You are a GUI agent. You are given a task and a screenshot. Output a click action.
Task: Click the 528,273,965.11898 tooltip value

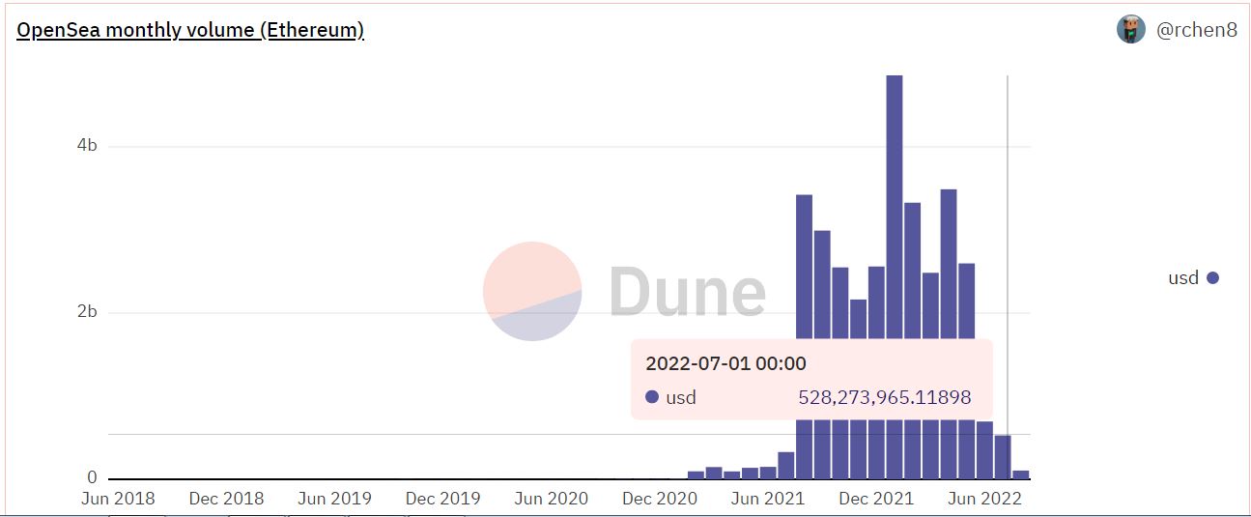pyautogui.click(x=885, y=397)
